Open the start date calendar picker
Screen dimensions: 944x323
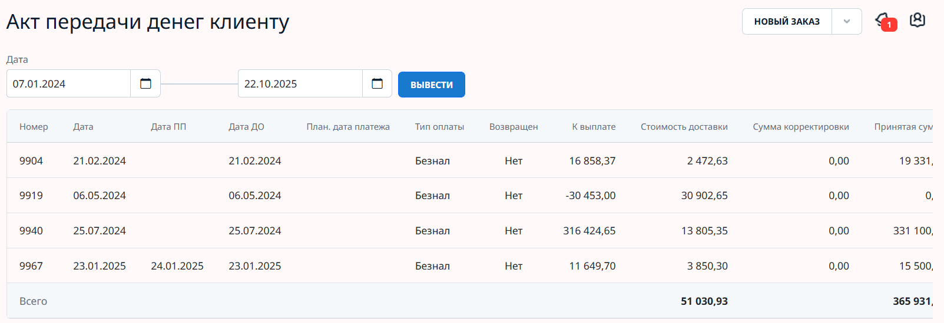point(145,83)
